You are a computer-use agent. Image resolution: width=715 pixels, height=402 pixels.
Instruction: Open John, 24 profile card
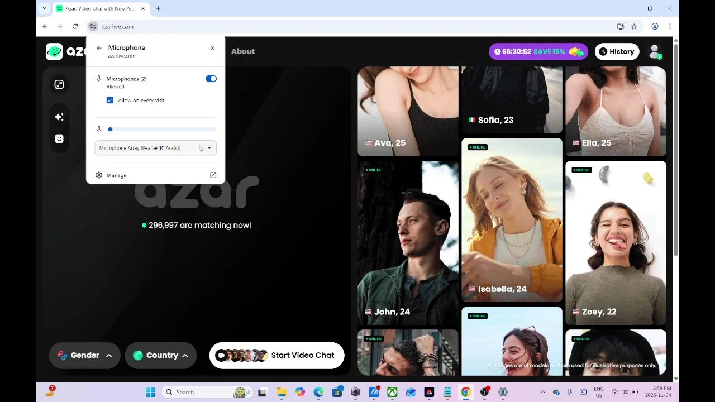tap(408, 243)
